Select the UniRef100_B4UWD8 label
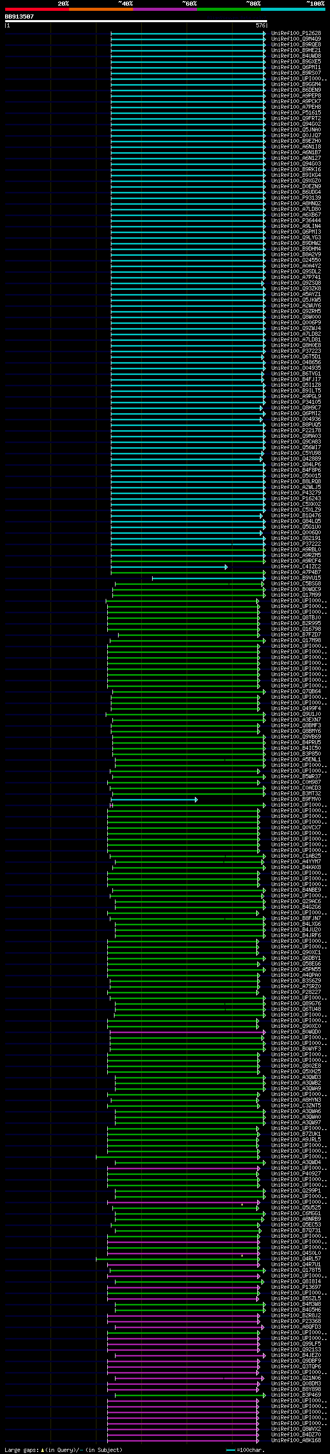The image size is (330, 1454). click(295, 56)
